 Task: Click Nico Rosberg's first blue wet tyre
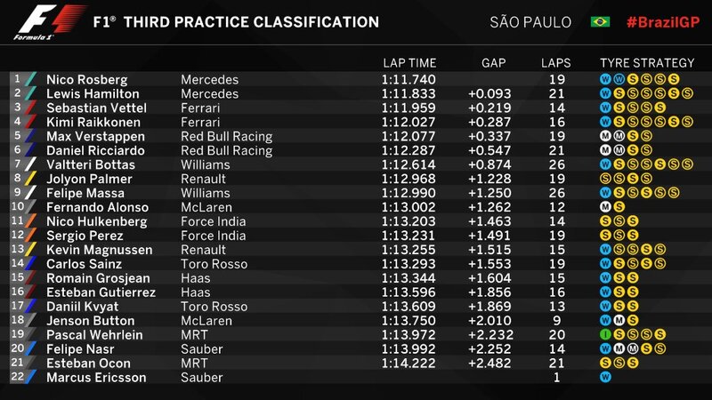(605, 79)
